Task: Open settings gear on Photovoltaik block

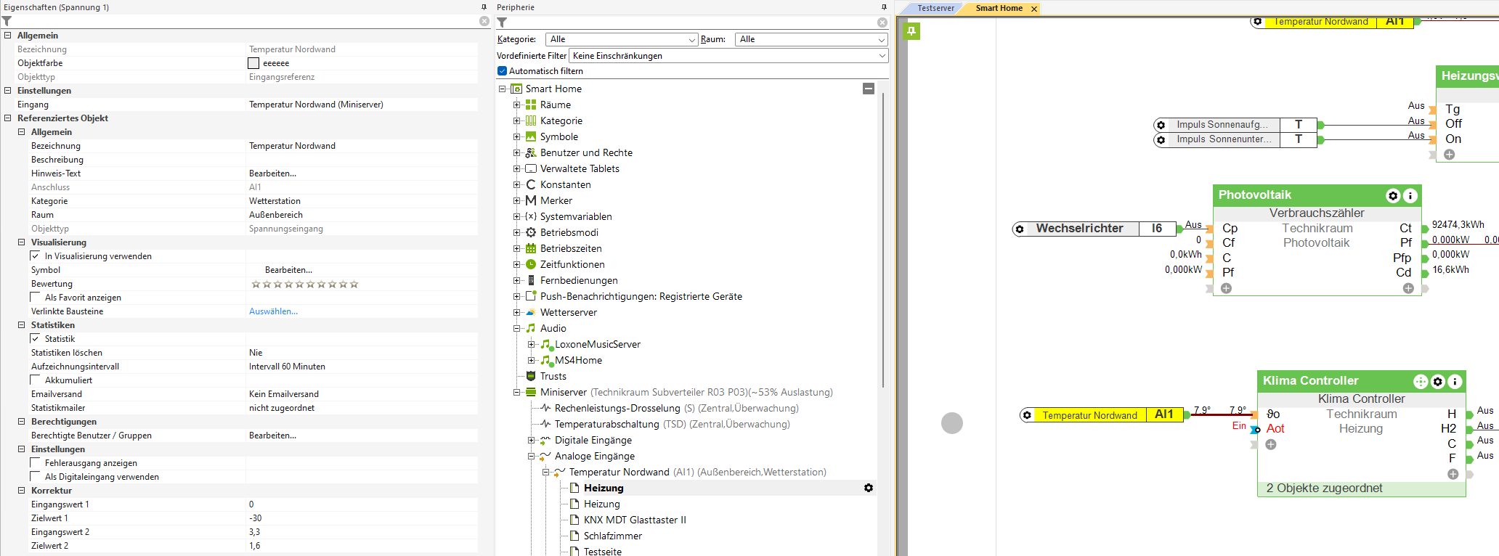Action: point(1392,195)
